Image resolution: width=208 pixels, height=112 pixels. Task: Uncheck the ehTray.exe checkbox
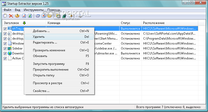(x=5, y=29)
